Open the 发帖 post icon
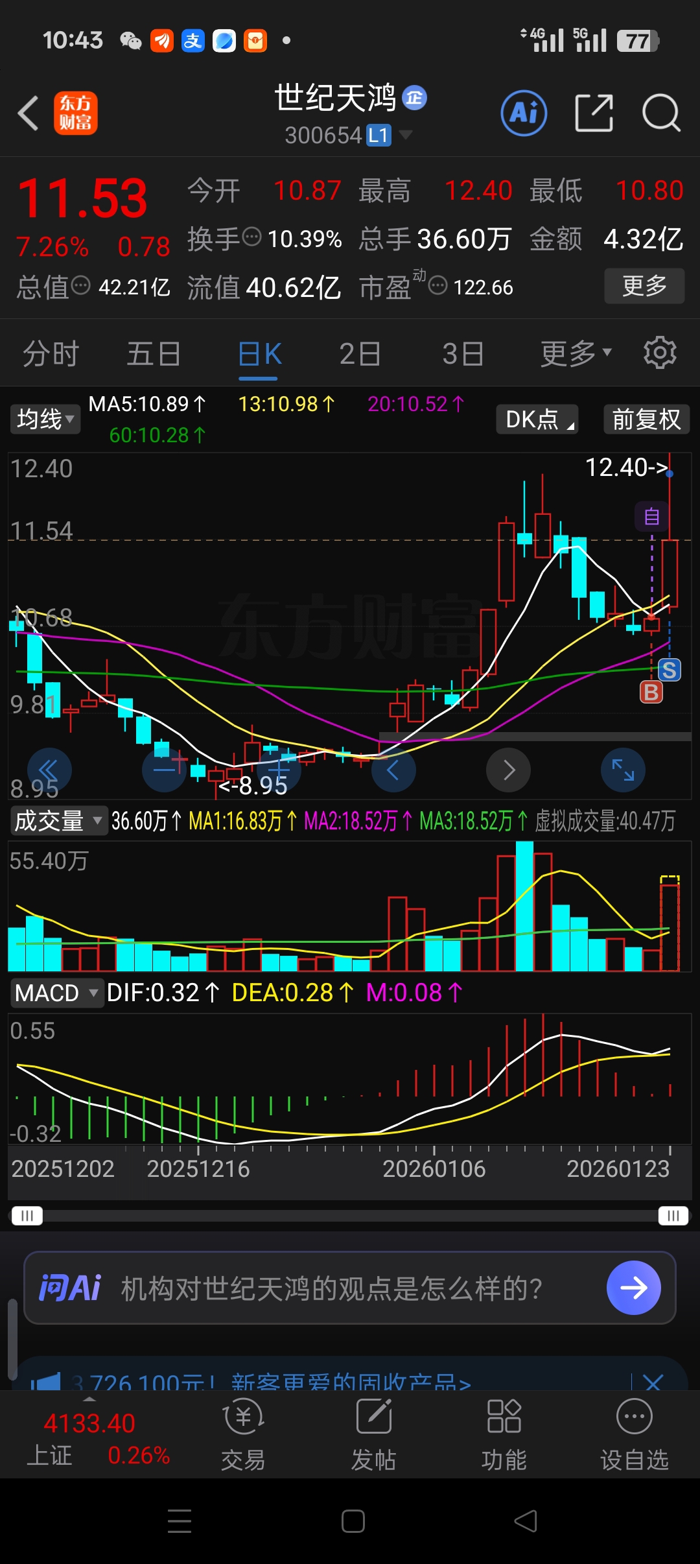 (374, 1436)
